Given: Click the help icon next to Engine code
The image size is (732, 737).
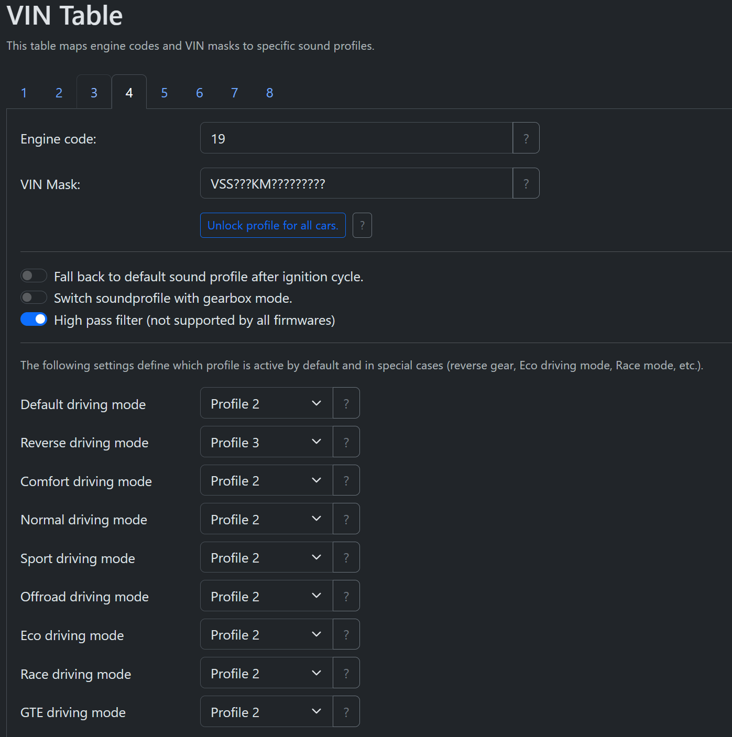Looking at the screenshot, I should pyautogui.click(x=526, y=138).
